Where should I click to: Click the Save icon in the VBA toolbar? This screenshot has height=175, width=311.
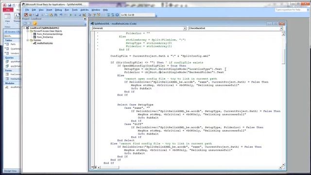click(37, 15)
